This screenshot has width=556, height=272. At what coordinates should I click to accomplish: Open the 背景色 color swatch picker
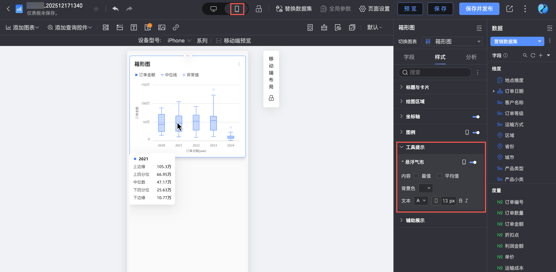pyautogui.click(x=426, y=188)
